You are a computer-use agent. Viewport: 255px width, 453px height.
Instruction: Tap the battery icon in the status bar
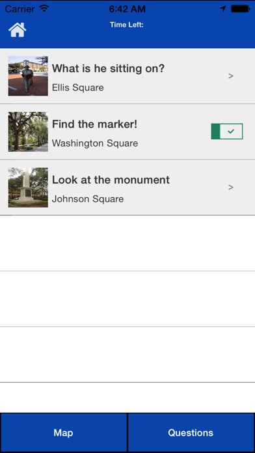point(240,8)
